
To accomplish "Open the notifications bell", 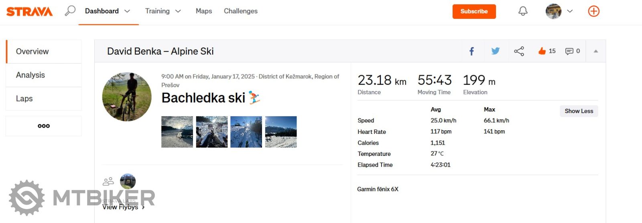I will 523,11.
